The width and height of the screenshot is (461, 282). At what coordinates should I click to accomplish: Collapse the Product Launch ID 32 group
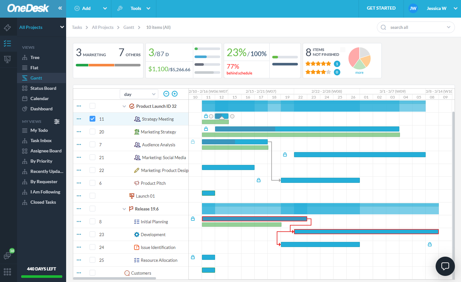click(124, 106)
